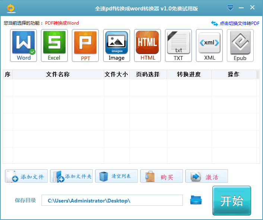Screen dimensions: 263x220
Task: Click the save directory path field
Action: coord(112,201)
